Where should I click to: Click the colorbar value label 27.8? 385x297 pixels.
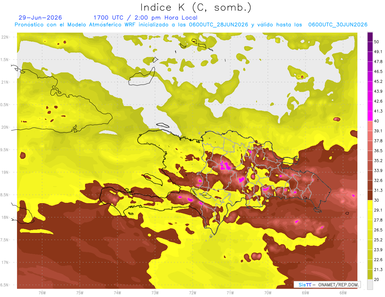pos(379,220)
